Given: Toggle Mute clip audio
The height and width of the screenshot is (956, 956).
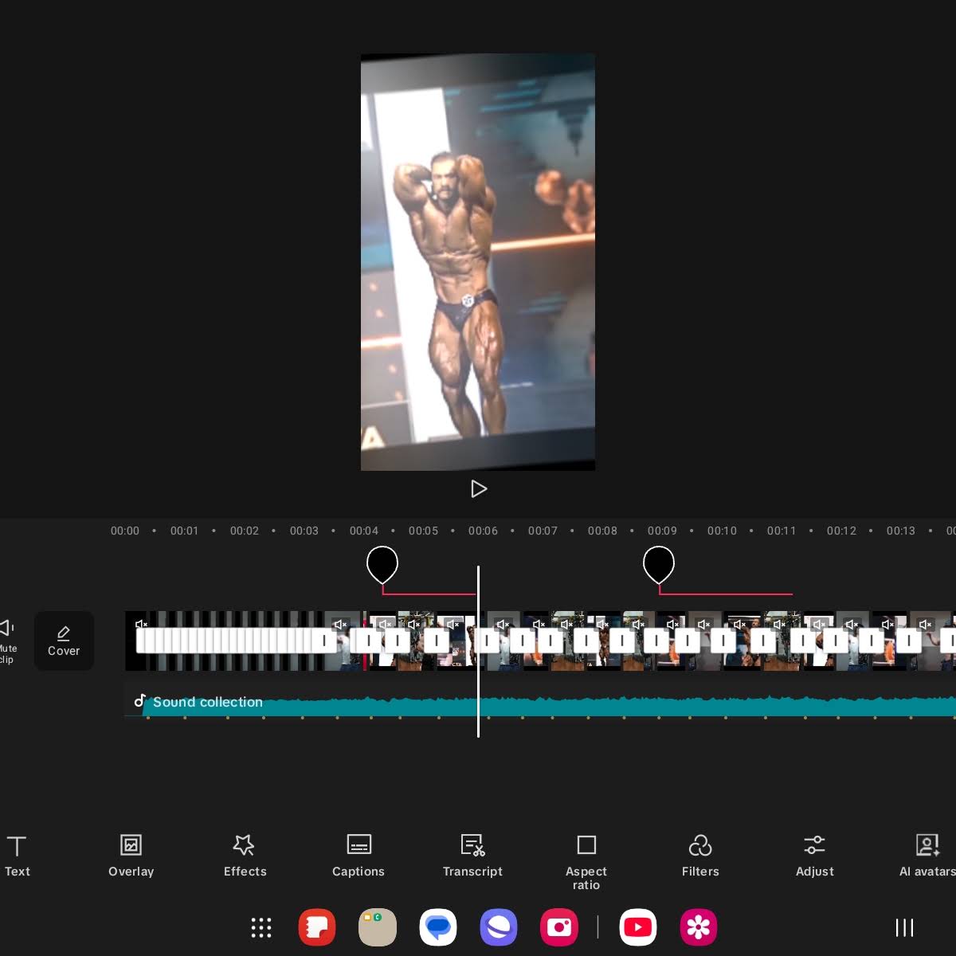Looking at the screenshot, I should coord(7,641).
